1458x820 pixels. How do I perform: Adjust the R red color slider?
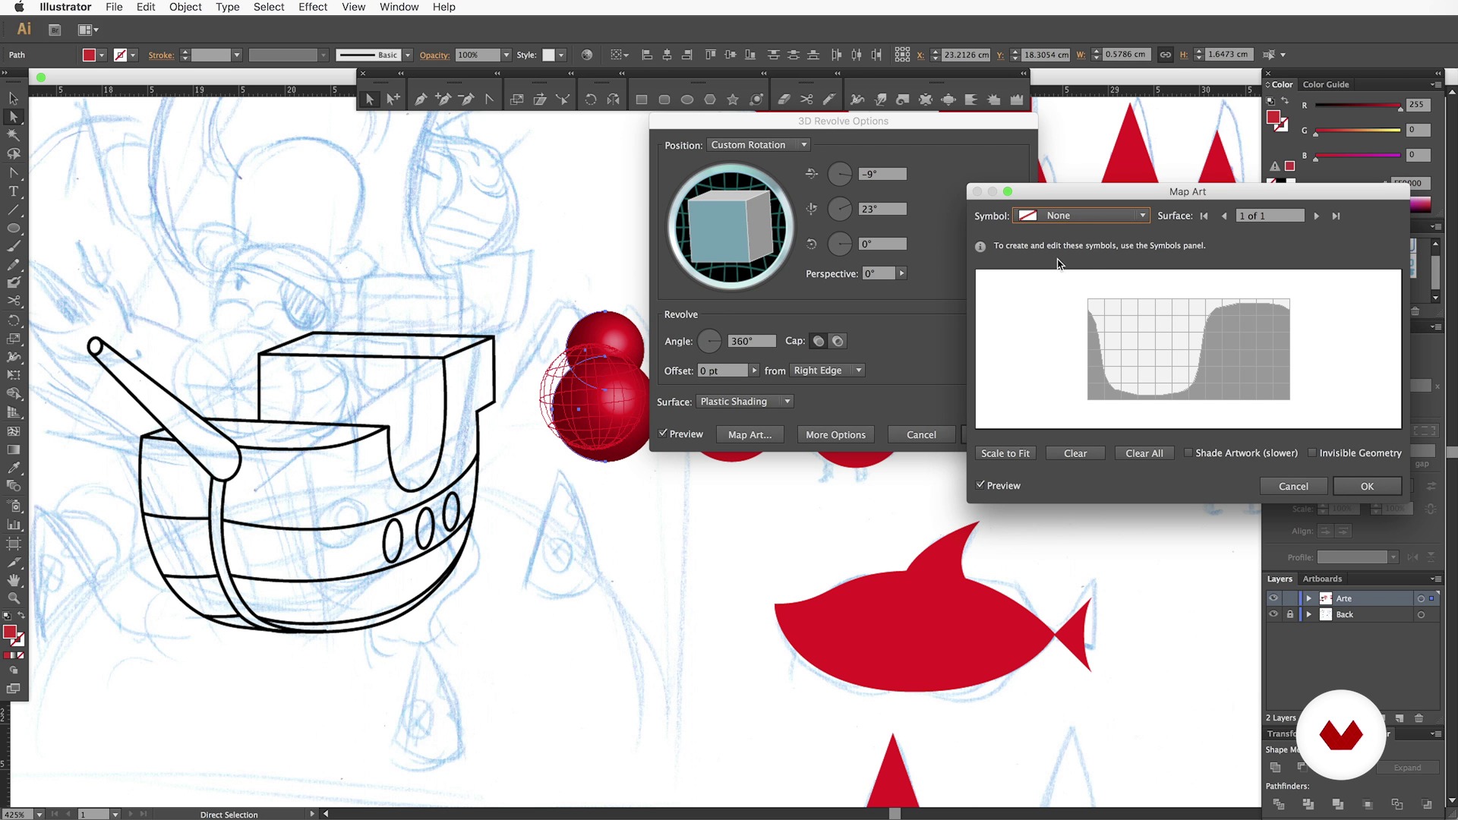(x=1359, y=106)
